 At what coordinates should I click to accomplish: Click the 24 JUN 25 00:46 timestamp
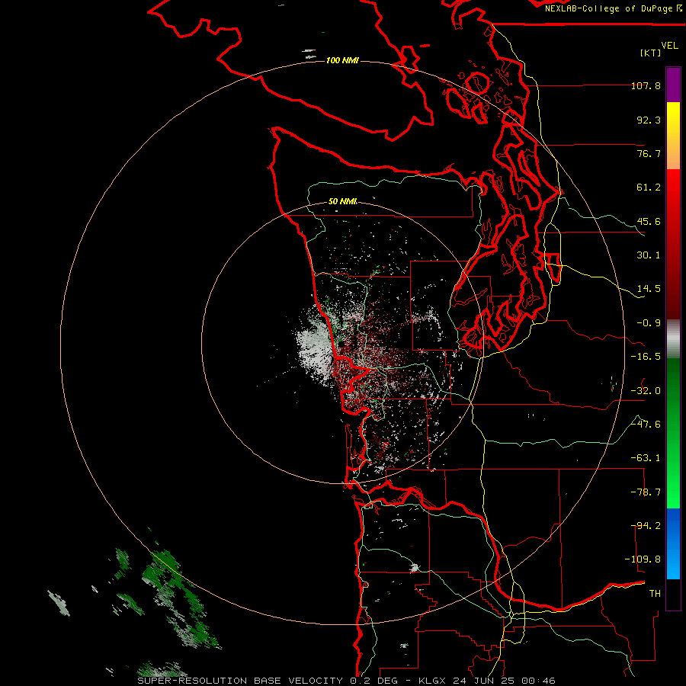[x=505, y=681]
